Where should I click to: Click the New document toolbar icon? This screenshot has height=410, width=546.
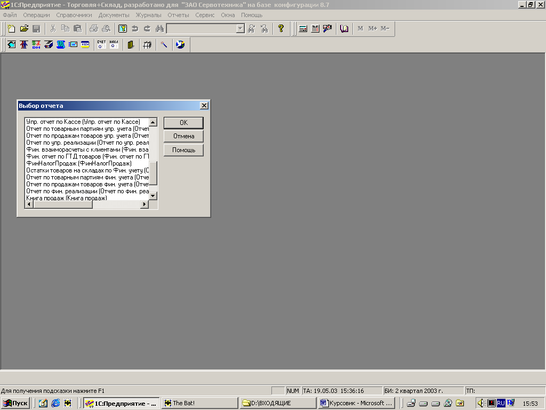[x=11, y=29]
